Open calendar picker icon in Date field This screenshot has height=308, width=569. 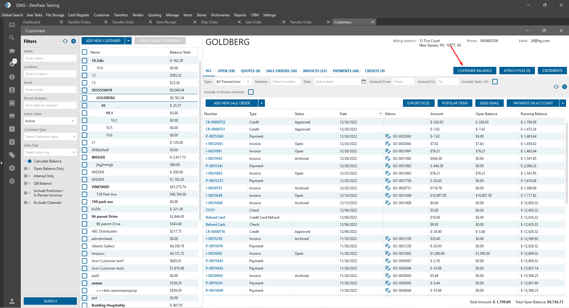click(364, 82)
